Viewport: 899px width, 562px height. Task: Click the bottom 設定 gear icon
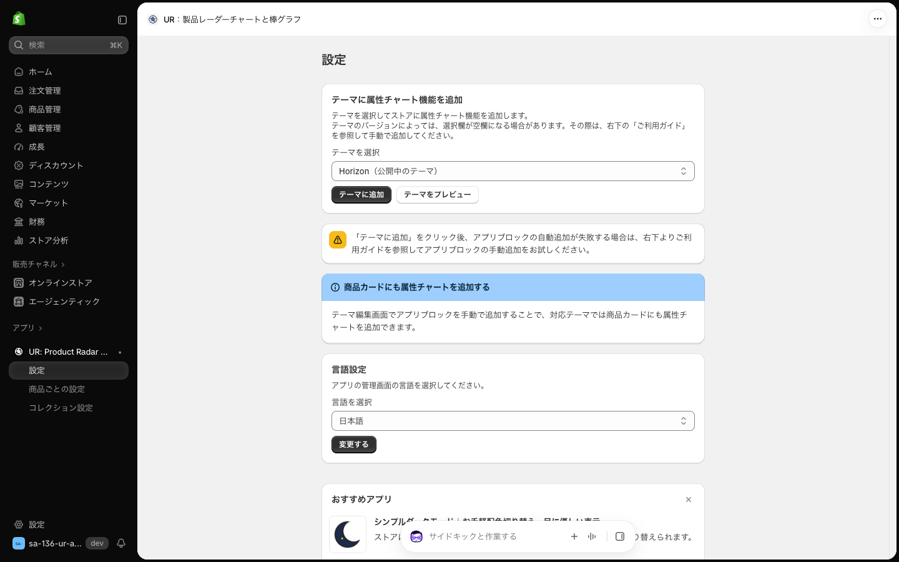19,525
